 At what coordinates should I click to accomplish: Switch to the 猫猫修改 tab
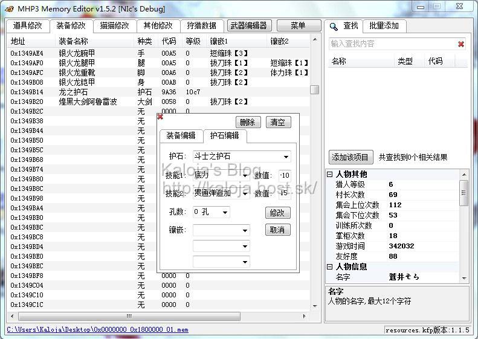coord(114,25)
